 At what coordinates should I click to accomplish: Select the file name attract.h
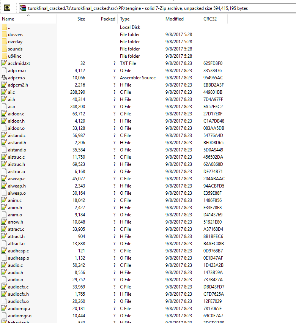16,236
